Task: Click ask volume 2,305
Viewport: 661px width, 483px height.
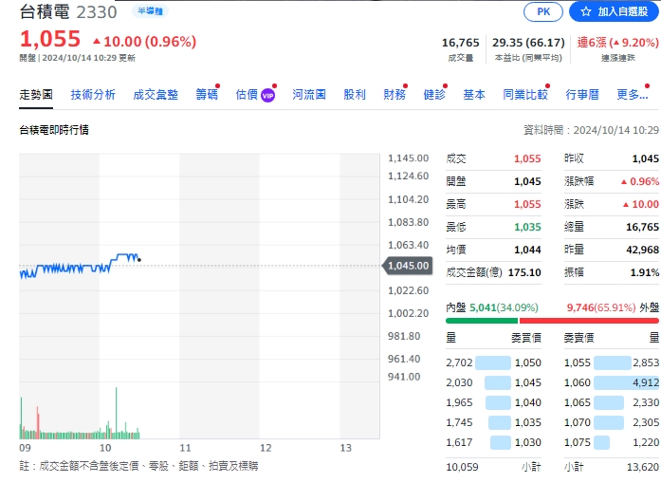Action: tap(646, 422)
